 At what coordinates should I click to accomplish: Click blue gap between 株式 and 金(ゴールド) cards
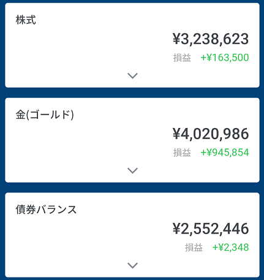tap(132, 93)
